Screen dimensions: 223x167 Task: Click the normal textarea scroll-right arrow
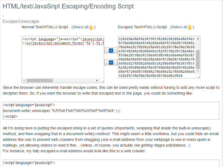97,80
